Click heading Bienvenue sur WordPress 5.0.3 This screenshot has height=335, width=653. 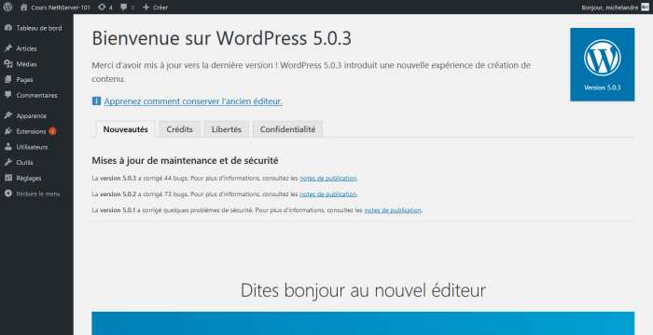(x=222, y=38)
